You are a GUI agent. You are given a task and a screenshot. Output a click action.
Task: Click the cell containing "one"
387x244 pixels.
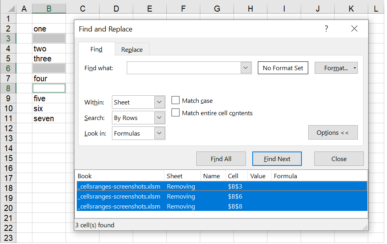tap(49, 29)
